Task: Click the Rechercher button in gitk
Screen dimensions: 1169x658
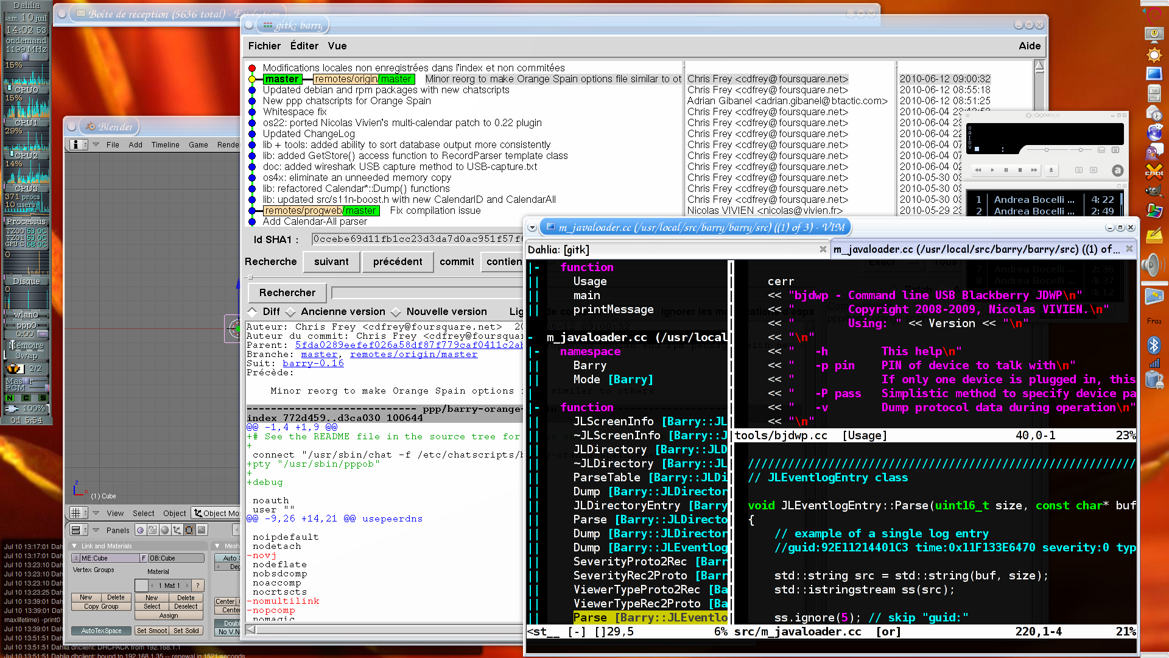Action: click(x=287, y=292)
